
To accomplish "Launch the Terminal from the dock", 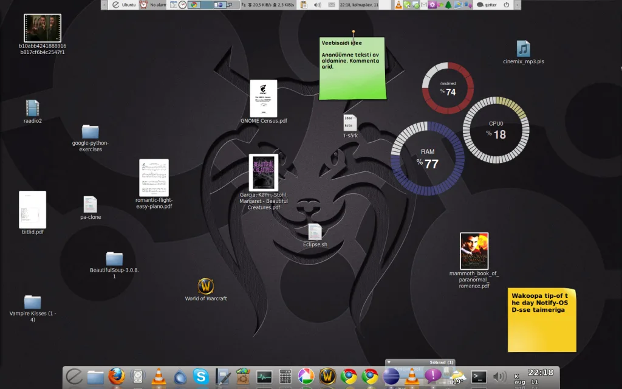I will click(x=479, y=377).
